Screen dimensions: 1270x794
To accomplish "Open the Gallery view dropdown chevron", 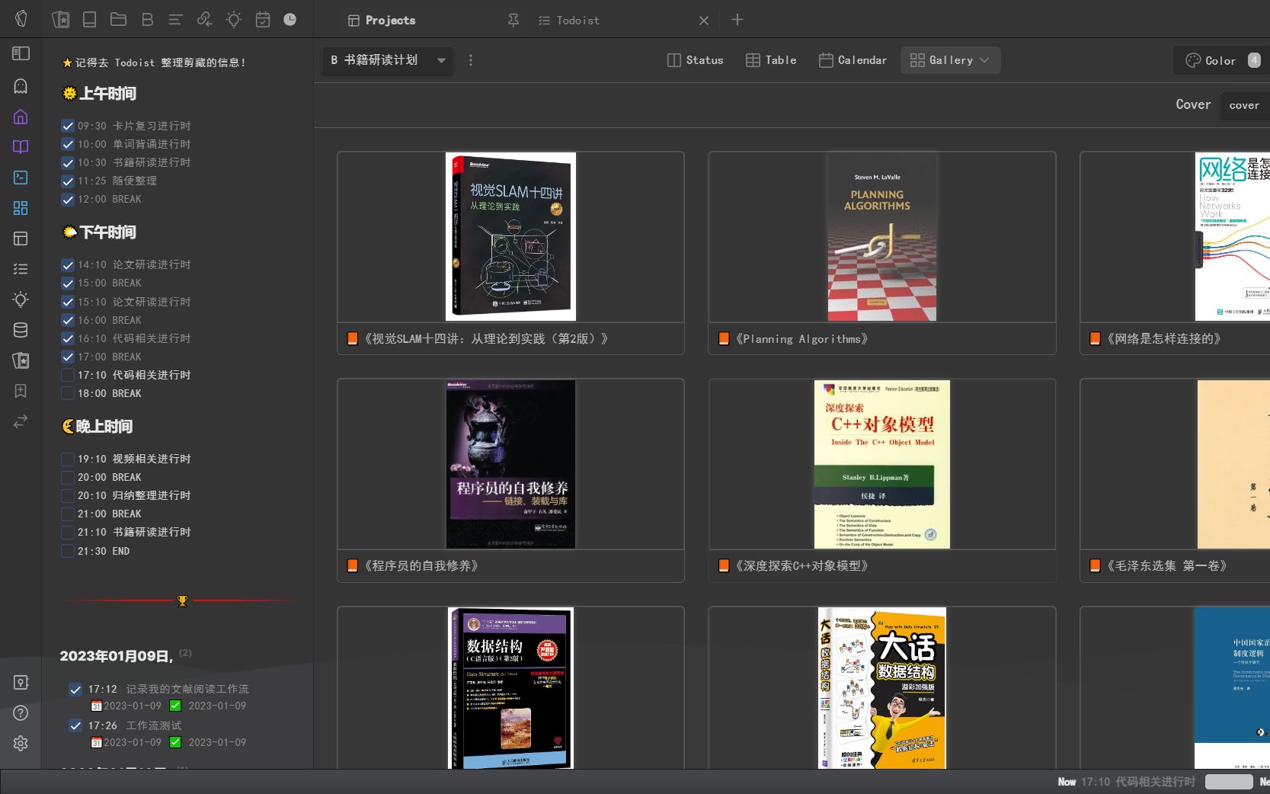I will coord(984,60).
